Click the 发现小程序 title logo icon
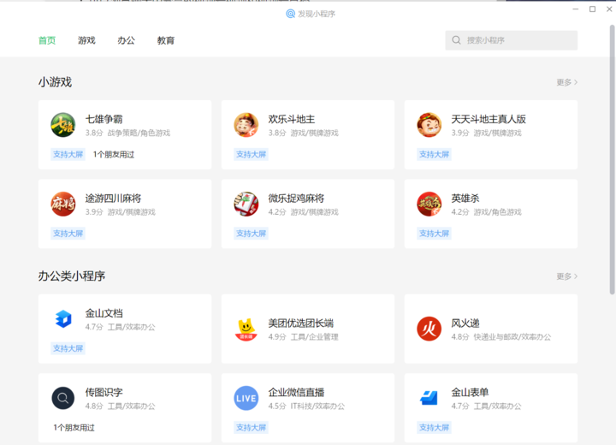 click(x=290, y=14)
